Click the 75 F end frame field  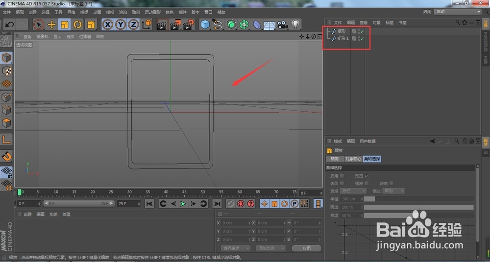(x=129, y=204)
